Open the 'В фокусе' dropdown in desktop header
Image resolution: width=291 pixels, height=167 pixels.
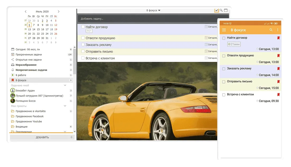point(153,11)
